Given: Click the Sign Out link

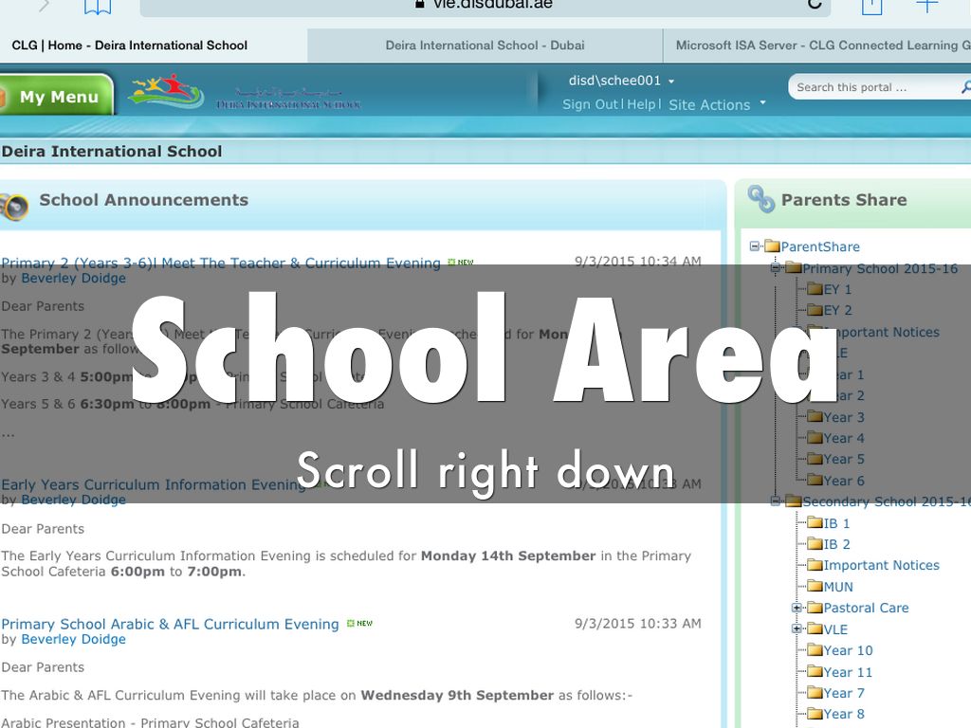Looking at the screenshot, I should [x=589, y=104].
